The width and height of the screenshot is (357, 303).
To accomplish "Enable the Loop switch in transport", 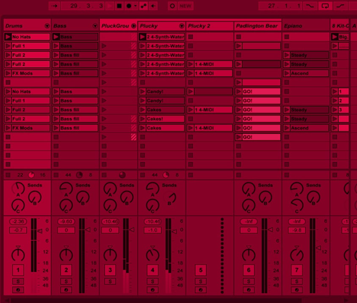I will 325,6.
